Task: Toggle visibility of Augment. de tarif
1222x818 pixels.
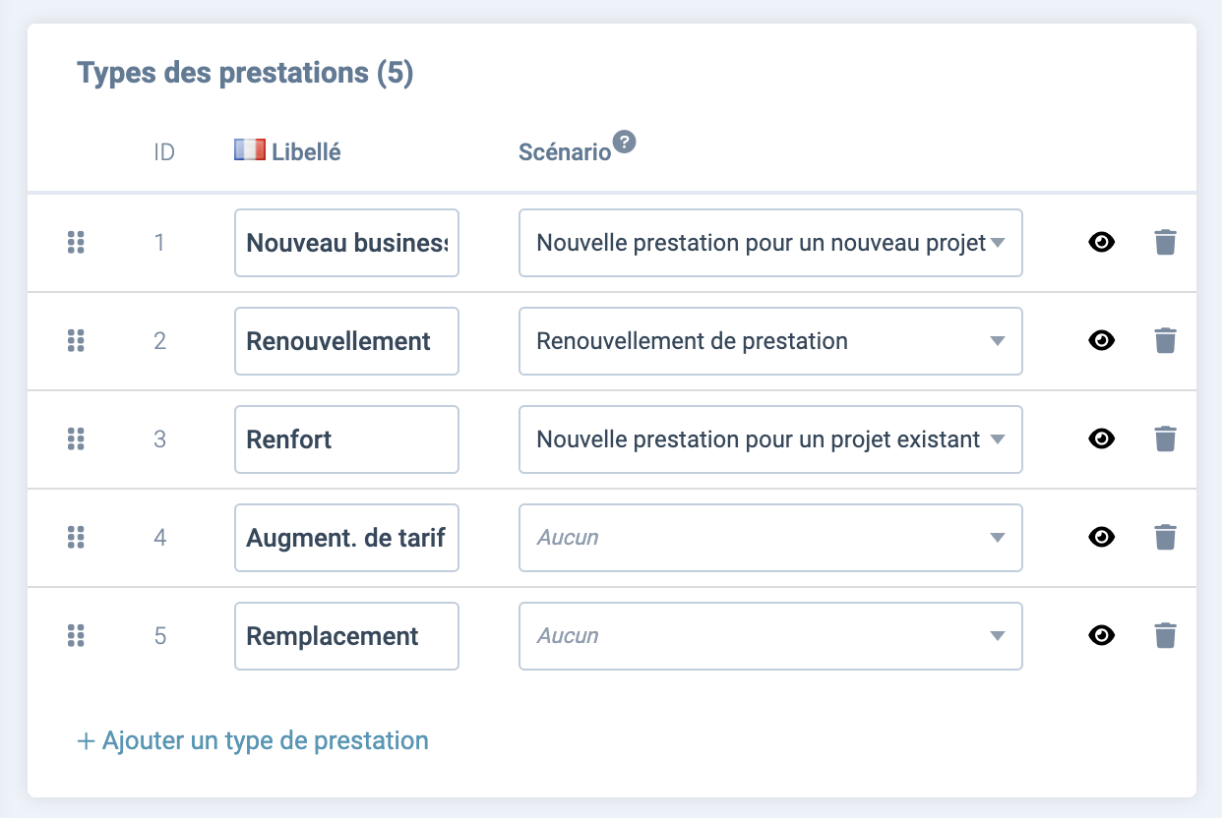Action: pos(1102,537)
